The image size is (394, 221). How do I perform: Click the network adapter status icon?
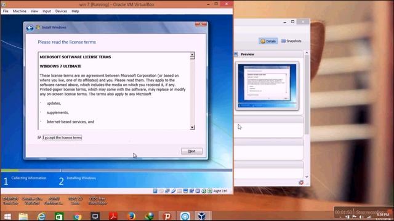click(167, 191)
